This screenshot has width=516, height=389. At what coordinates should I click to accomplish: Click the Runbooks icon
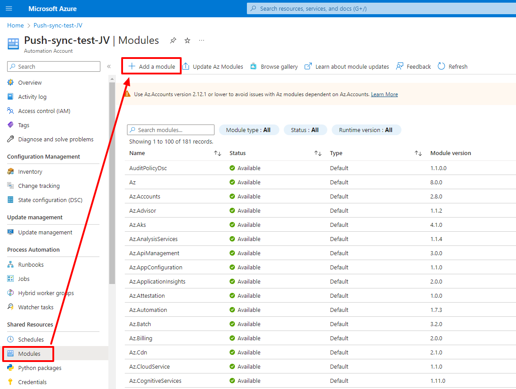coord(11,264)
